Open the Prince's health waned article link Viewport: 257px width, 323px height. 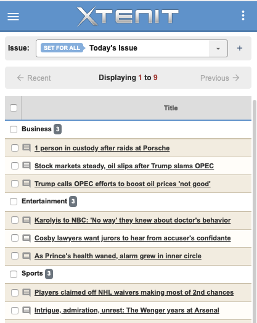(118, 256)
